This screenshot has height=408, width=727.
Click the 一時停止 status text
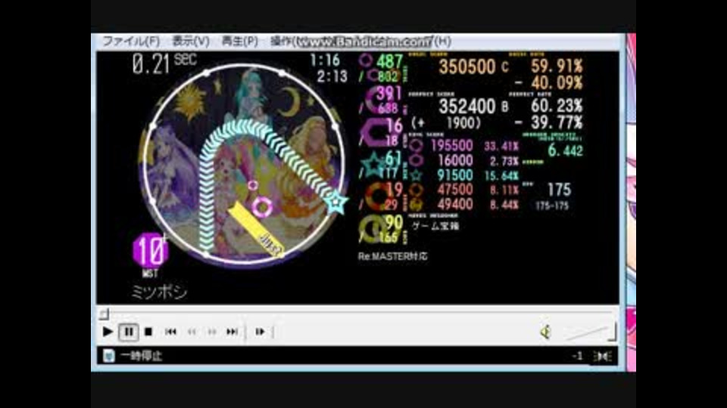pyautogui.click(x=142, y=356)
